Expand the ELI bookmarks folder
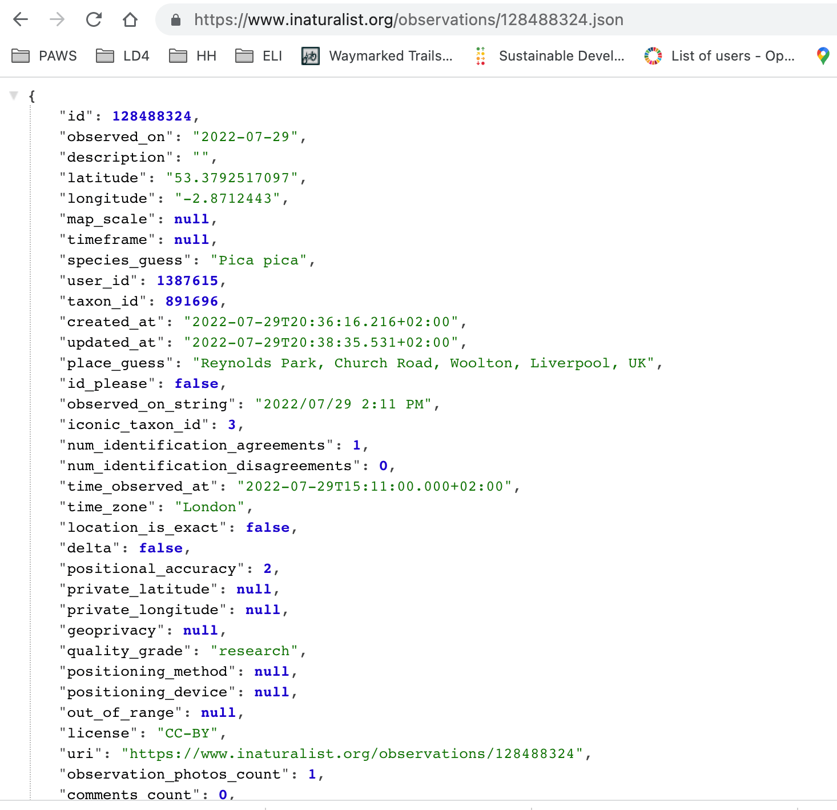837x810 pixels. tap(259, 56)
